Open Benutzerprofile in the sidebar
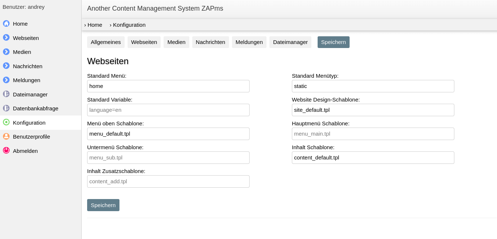This screenshot has height=239, width=497. (40, 137)
